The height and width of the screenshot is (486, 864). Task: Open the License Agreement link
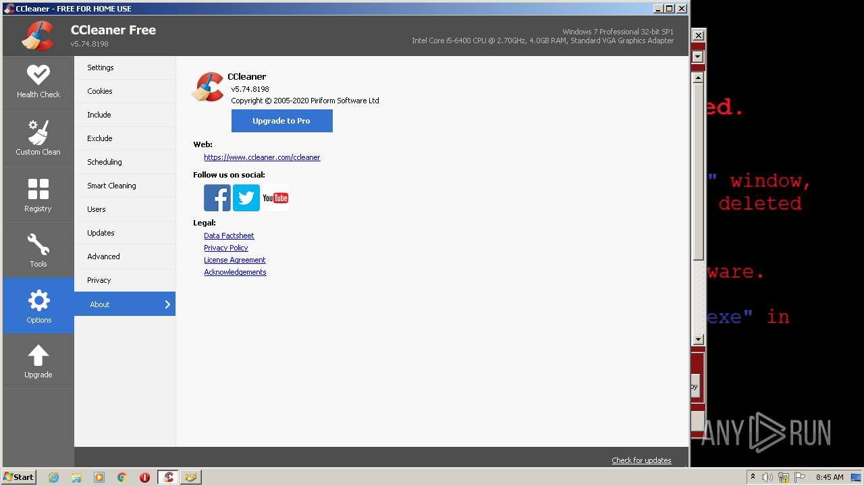(235, 260)
